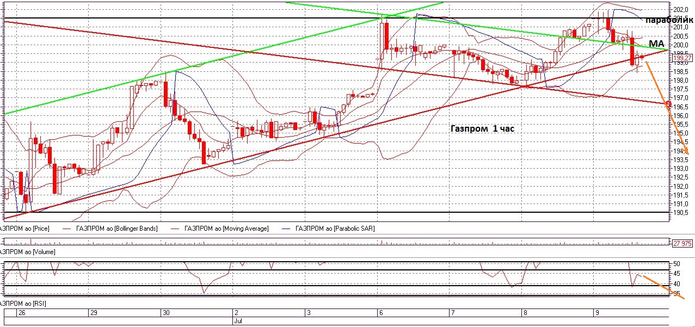Image resolution: width=695 pixels, height=327 pixels.
Task: Click the RSI axis level 50
Action: [x=678, y=263]
